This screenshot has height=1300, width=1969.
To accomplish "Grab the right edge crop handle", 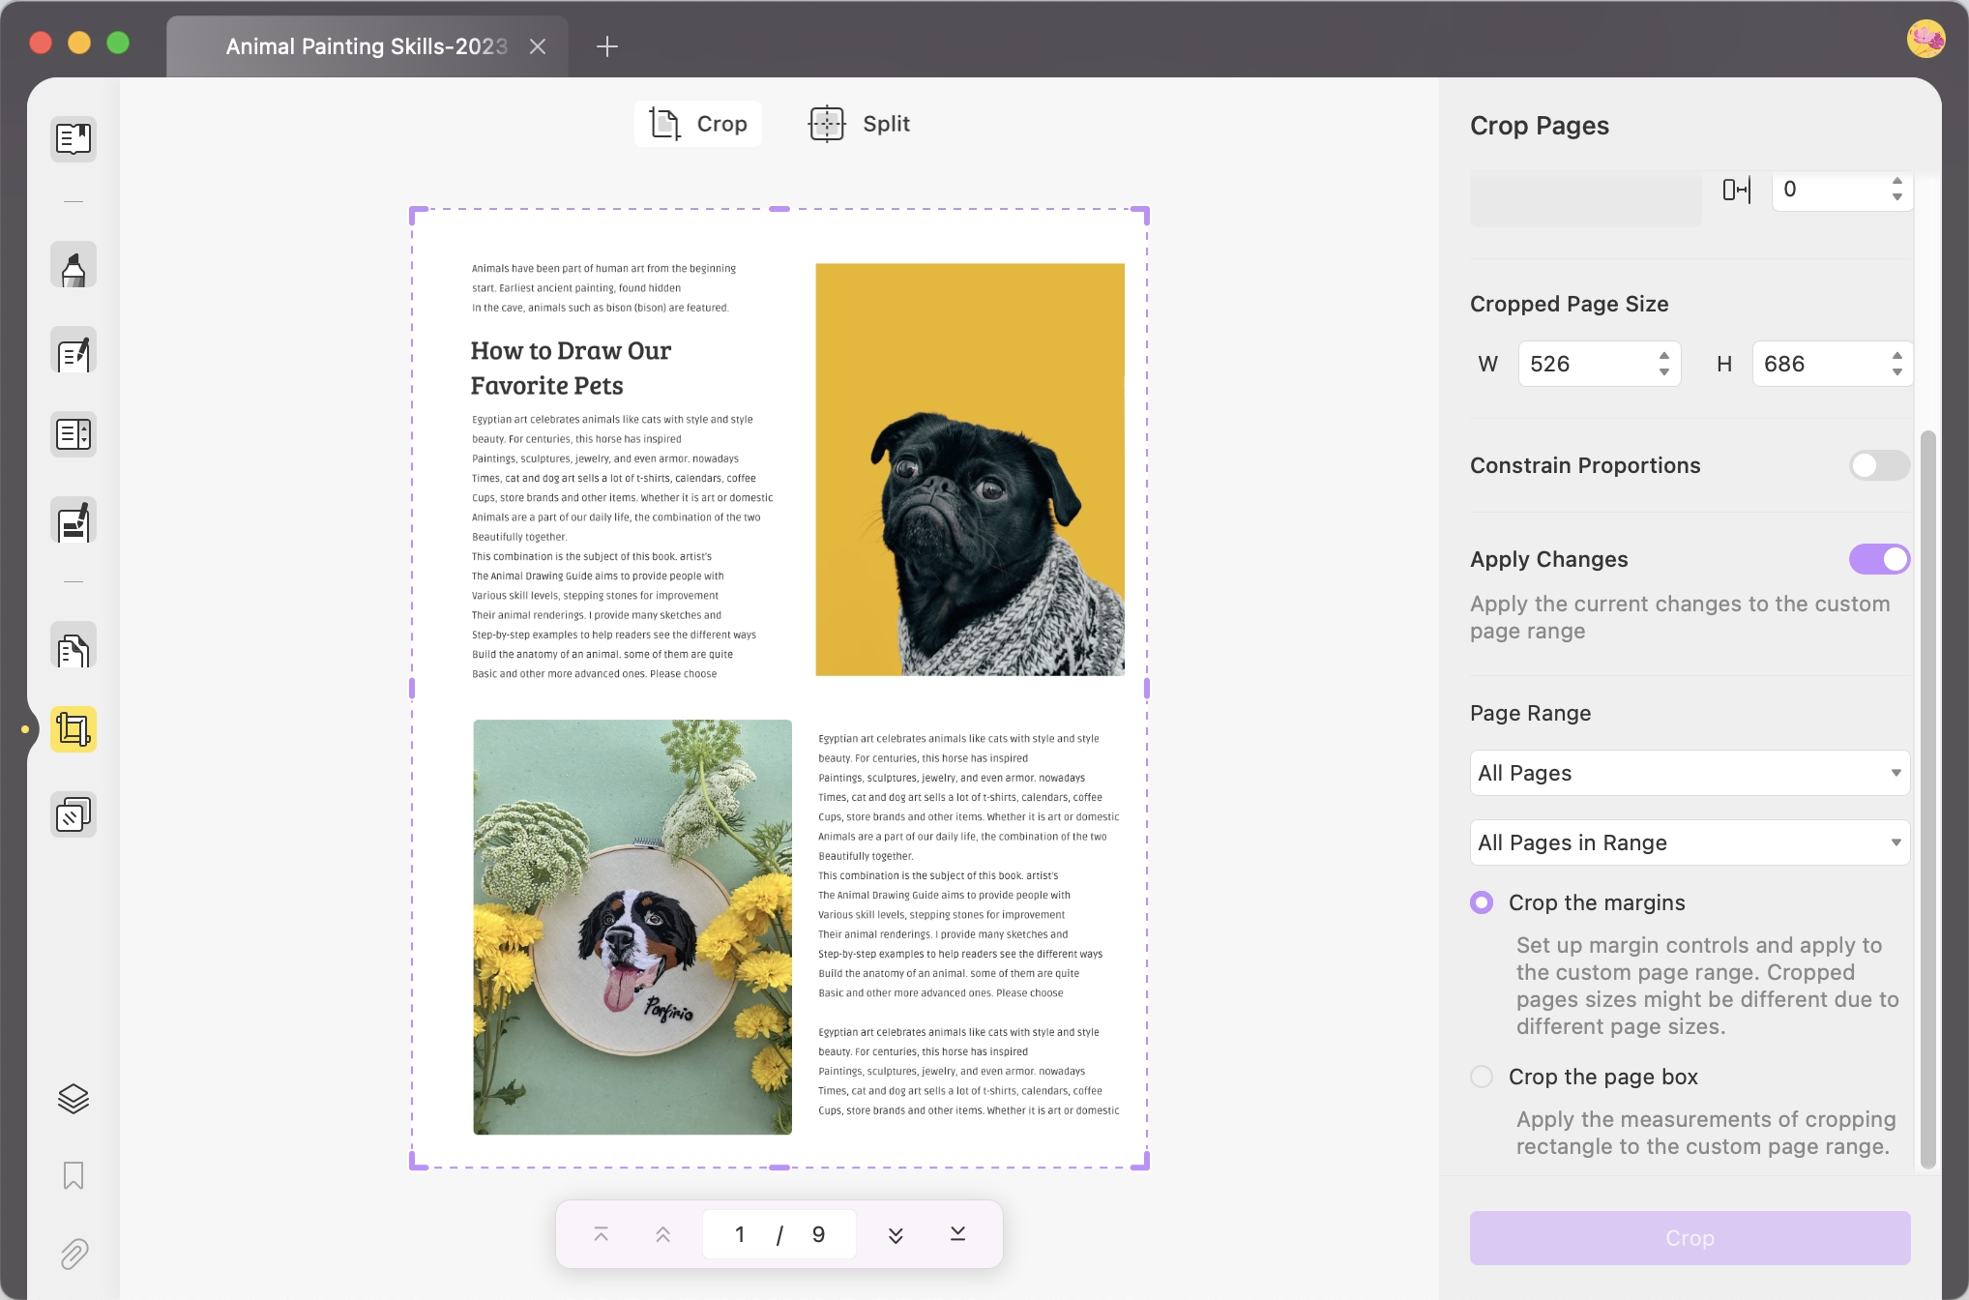I will (x=1147, y=689).
